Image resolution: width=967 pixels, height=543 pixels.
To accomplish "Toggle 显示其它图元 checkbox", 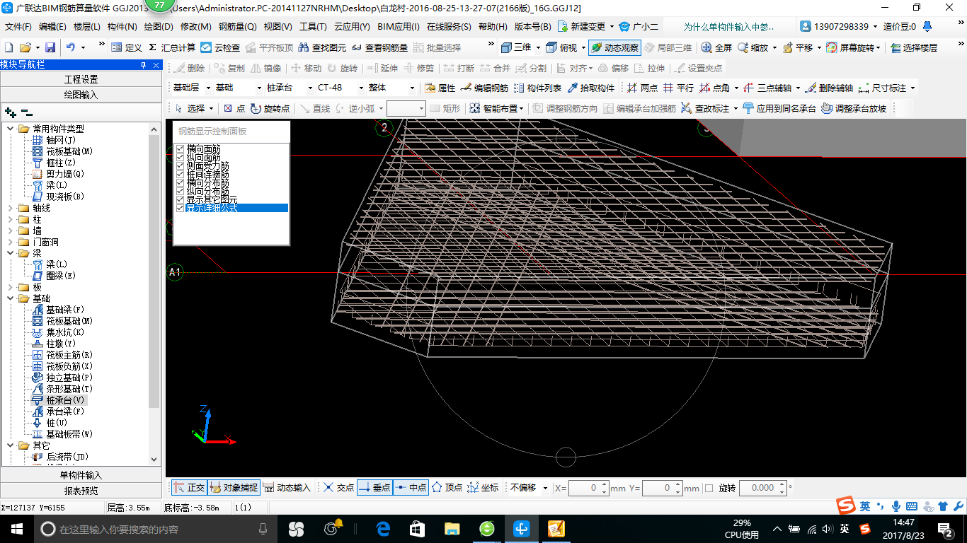I will (x=180, y=199).
